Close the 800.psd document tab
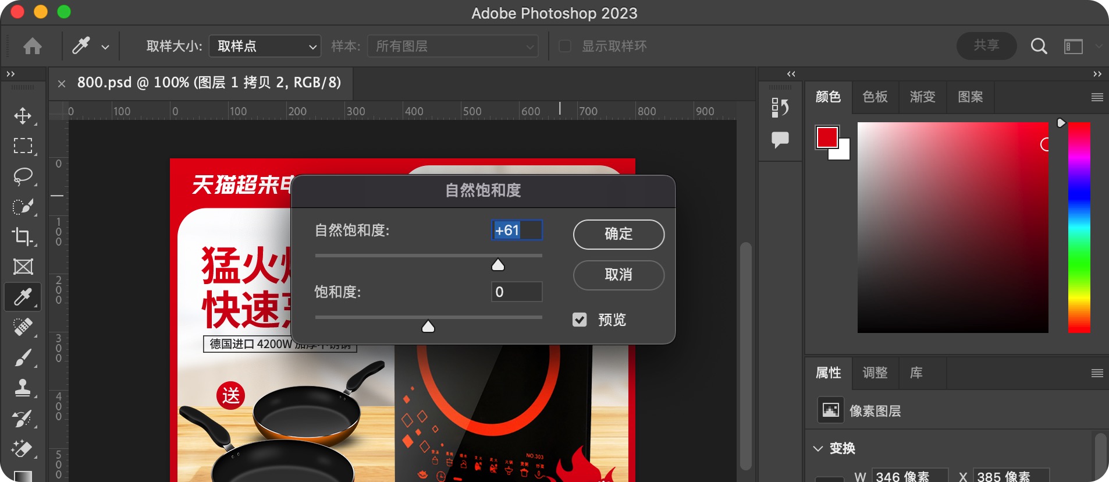 click(62, 83)
